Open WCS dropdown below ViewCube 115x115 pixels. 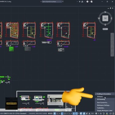[105, 29]
